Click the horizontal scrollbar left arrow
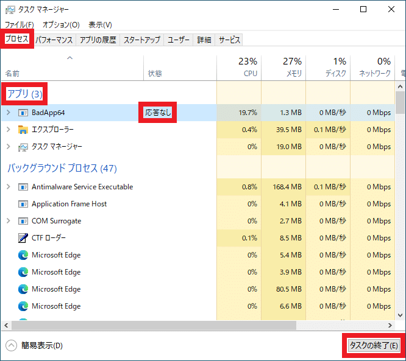Screen dimensions: 406x361 (x=6, y=325)
